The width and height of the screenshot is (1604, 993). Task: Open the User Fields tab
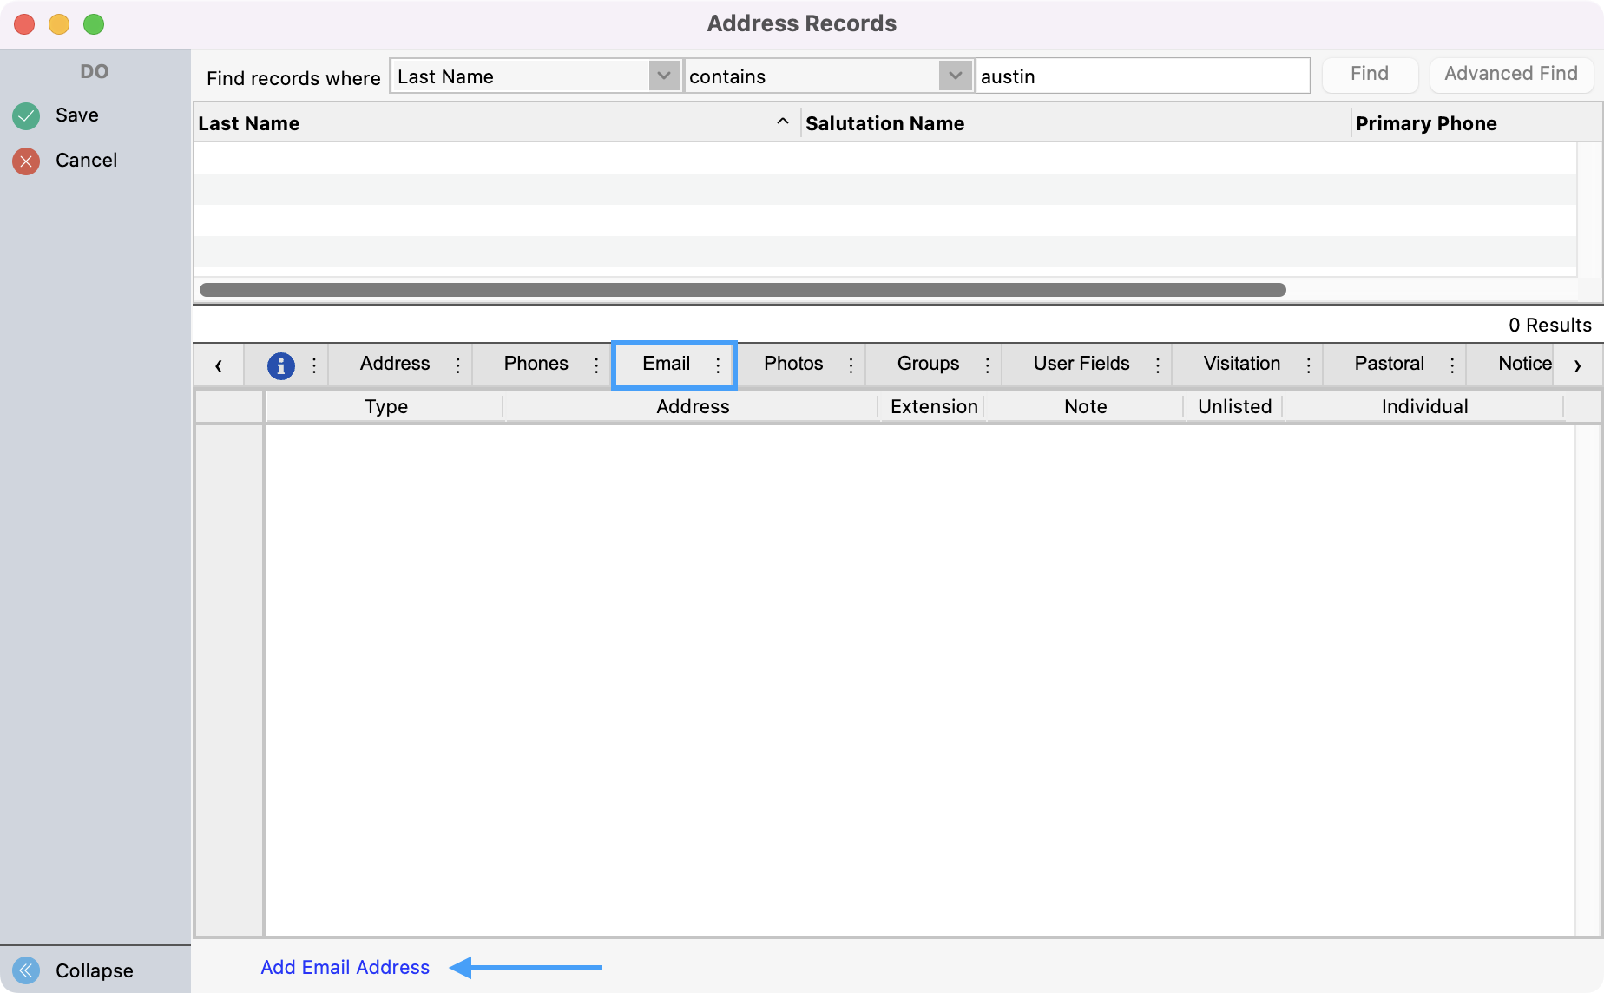(1081, 364)
